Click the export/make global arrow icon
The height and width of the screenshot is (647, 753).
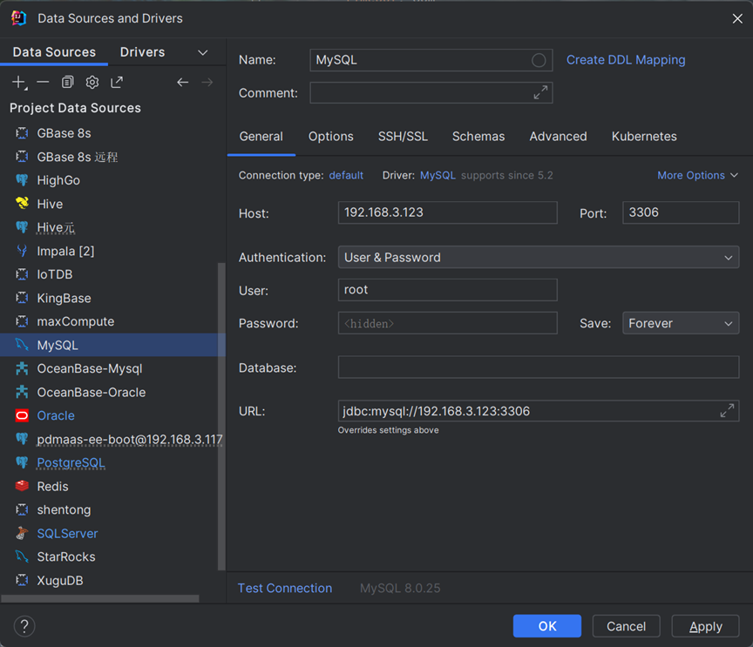tap(117, 82)
